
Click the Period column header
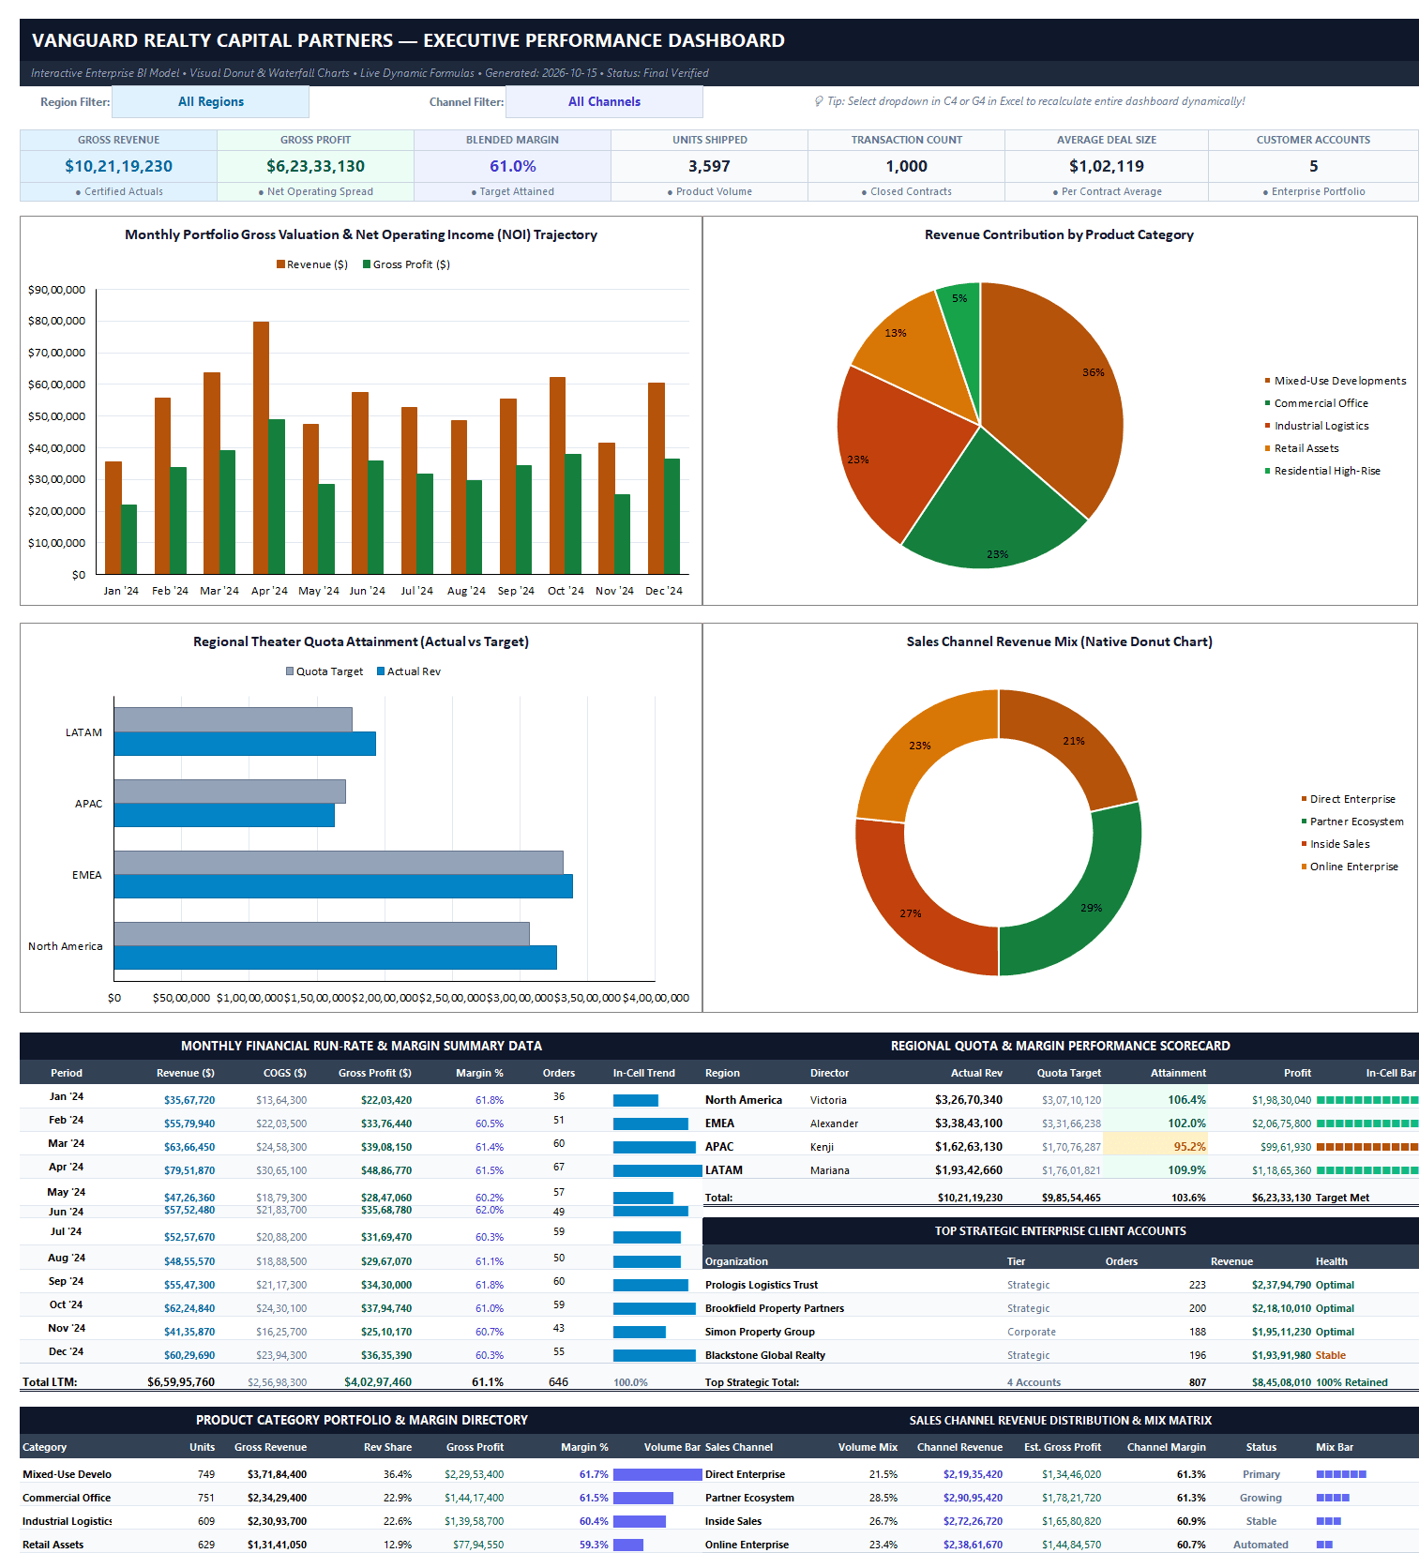click(67, 1073)
